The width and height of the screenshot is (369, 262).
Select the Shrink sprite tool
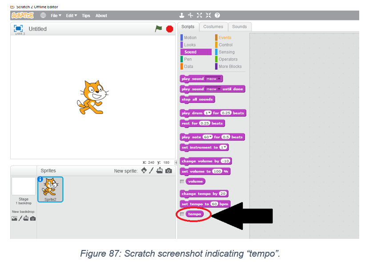(208, 16)
